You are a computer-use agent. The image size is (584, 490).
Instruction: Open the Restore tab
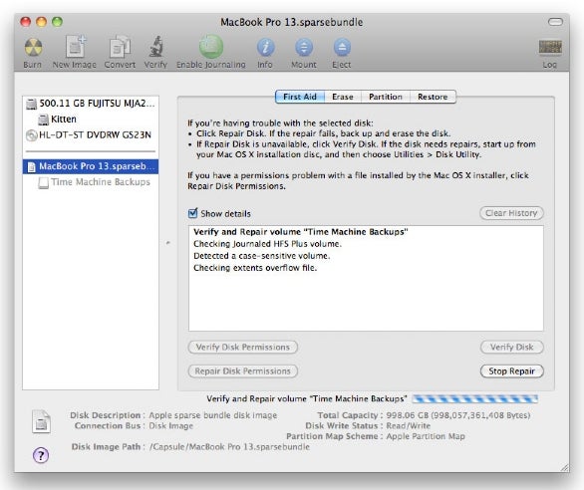(433, 97)
